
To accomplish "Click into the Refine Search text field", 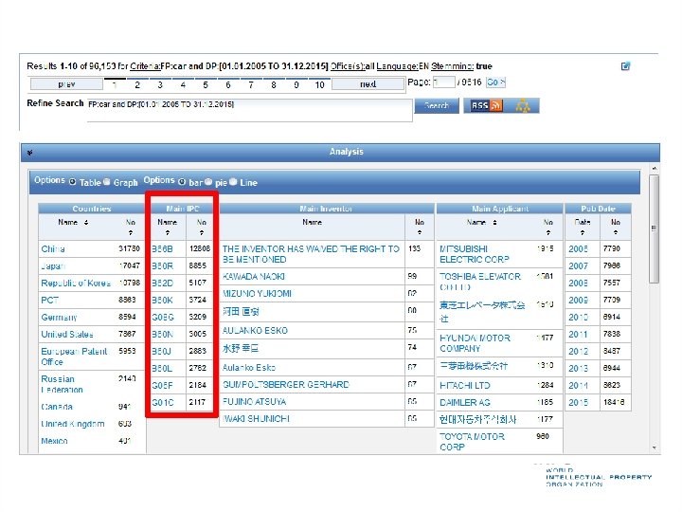I will [x=250, y=110].
